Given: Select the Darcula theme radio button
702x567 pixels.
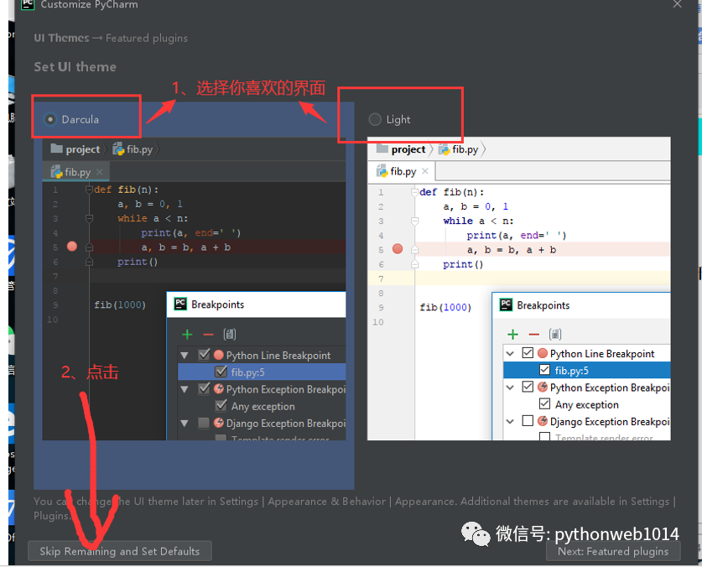Looking at the screenshot, I should tap(50, 120).
